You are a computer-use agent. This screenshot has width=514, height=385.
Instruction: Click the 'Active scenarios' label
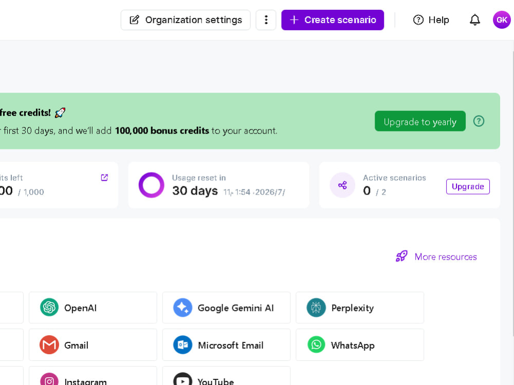[x=394, y=178]
